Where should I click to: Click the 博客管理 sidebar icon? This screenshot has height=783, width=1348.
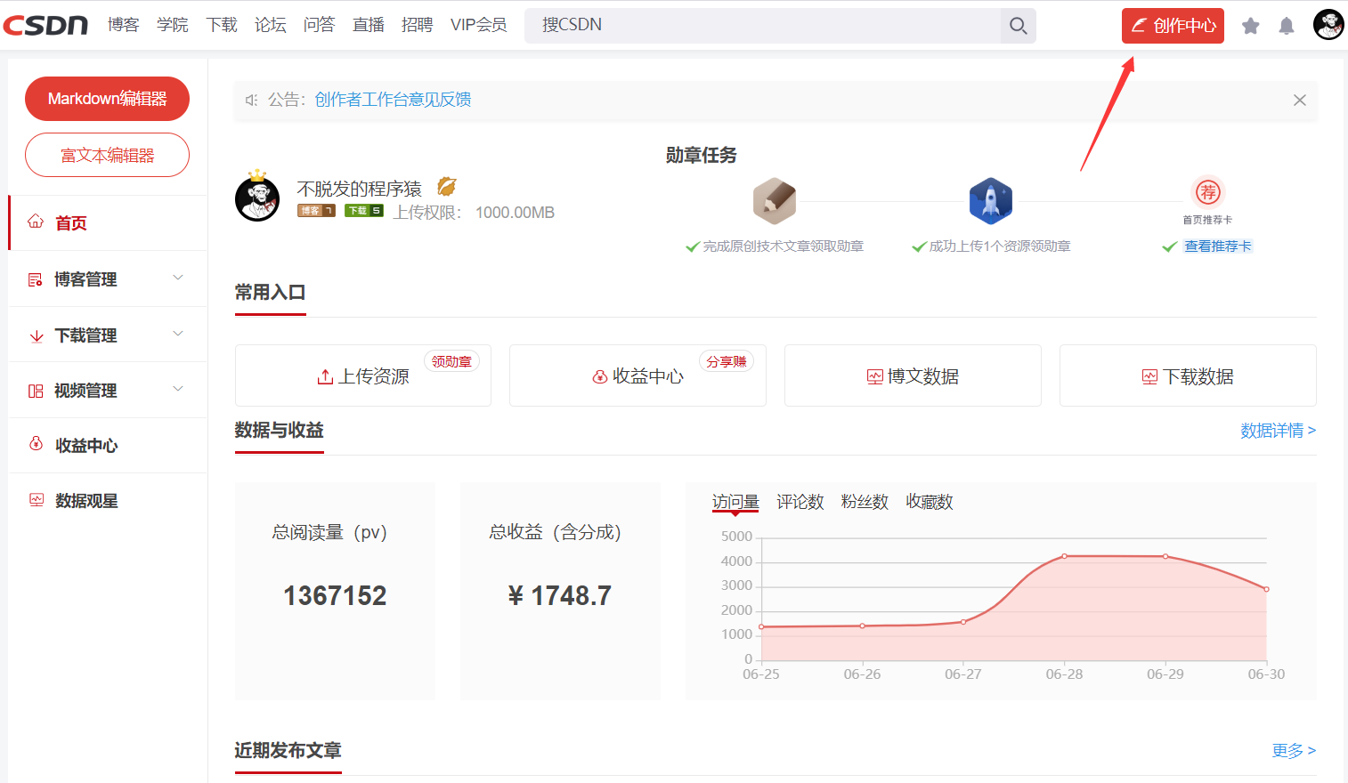click(36, 279)
